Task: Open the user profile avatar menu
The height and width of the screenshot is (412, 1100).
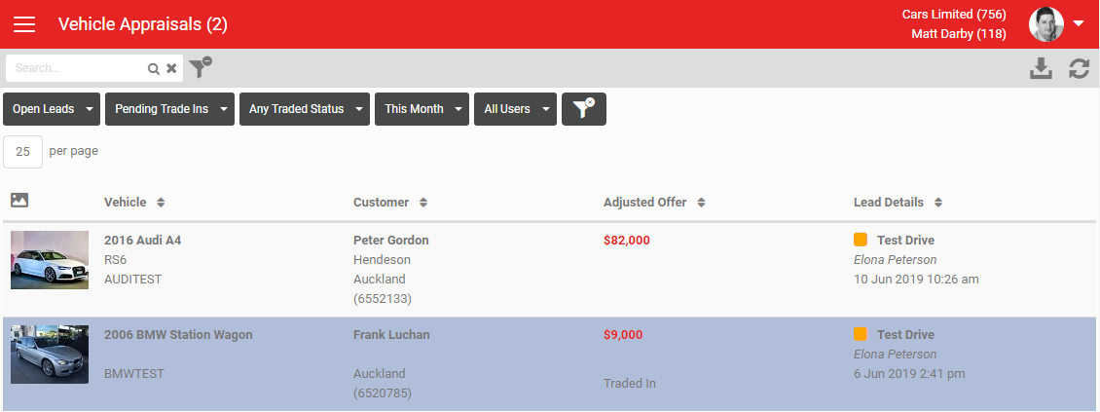Action: [1056, 24]
